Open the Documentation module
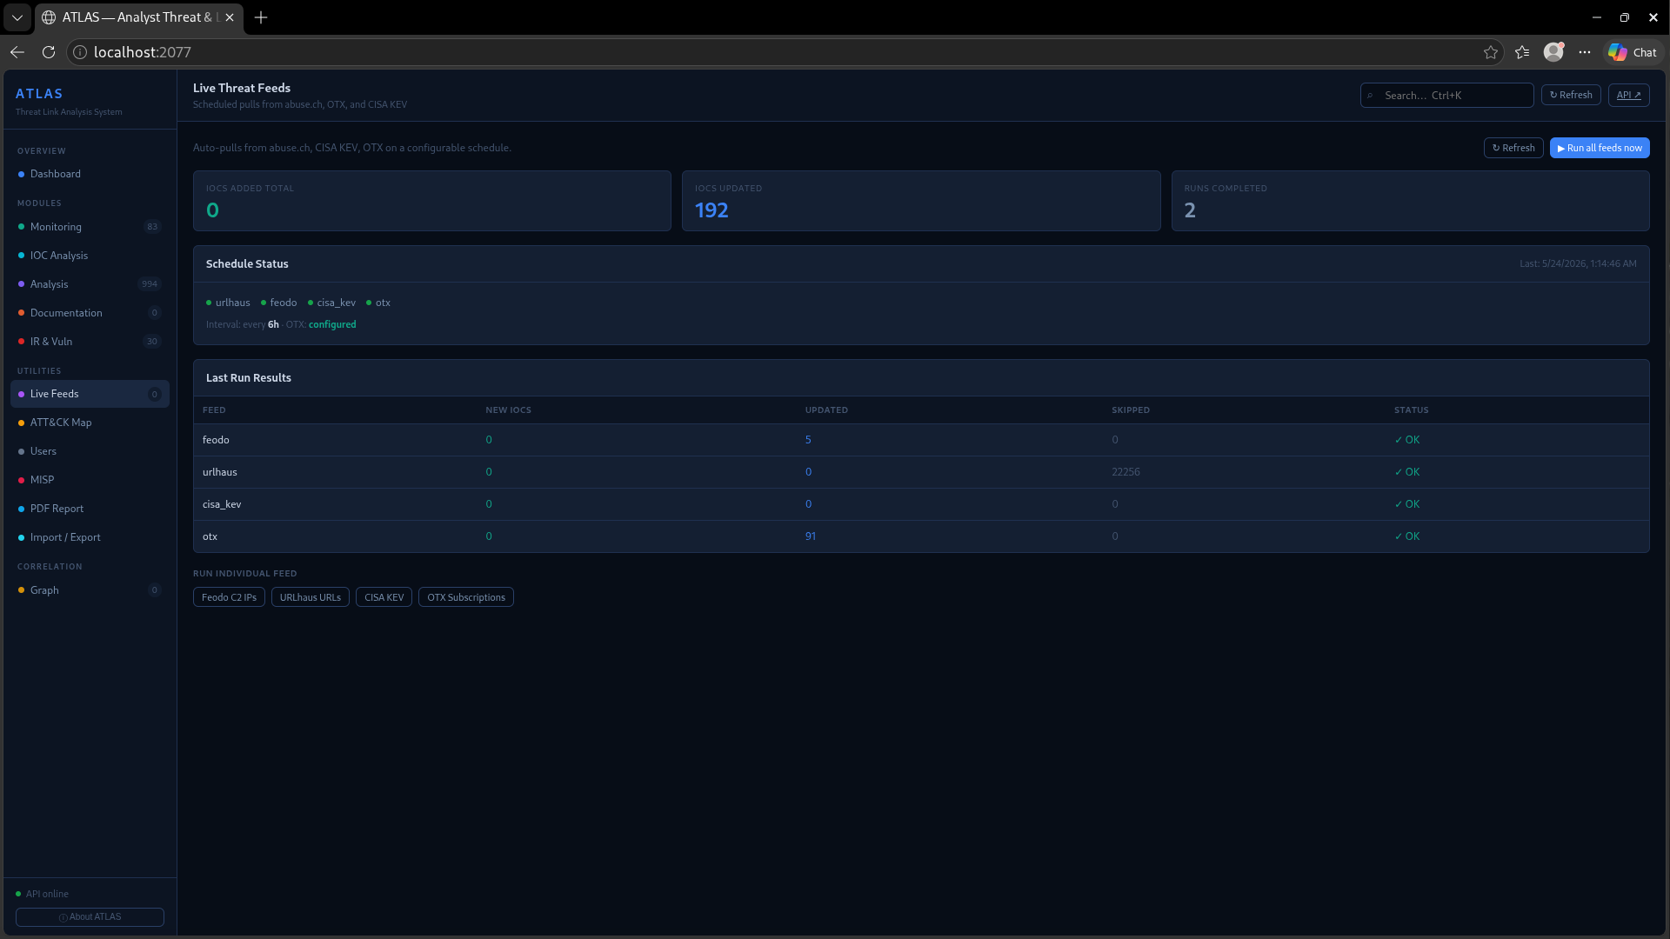Screen dimensions: 1670x939 pos(90,313)
